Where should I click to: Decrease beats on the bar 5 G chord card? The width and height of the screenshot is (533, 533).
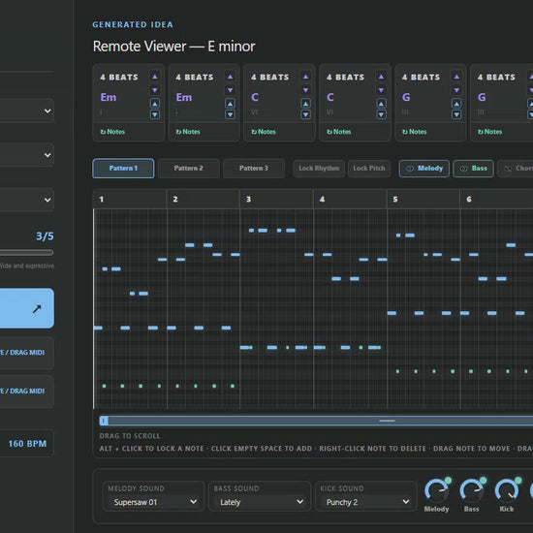[456, 90]
